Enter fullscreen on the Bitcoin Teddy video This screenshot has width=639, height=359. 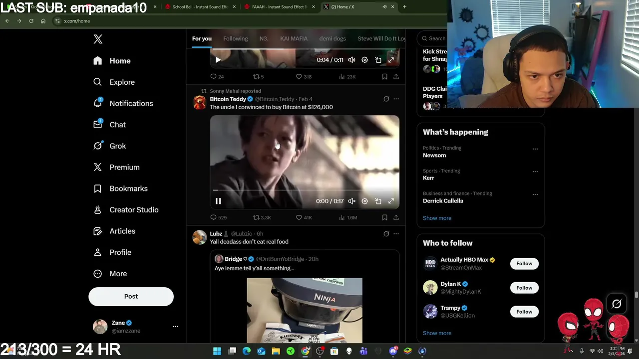click(391, 201)
